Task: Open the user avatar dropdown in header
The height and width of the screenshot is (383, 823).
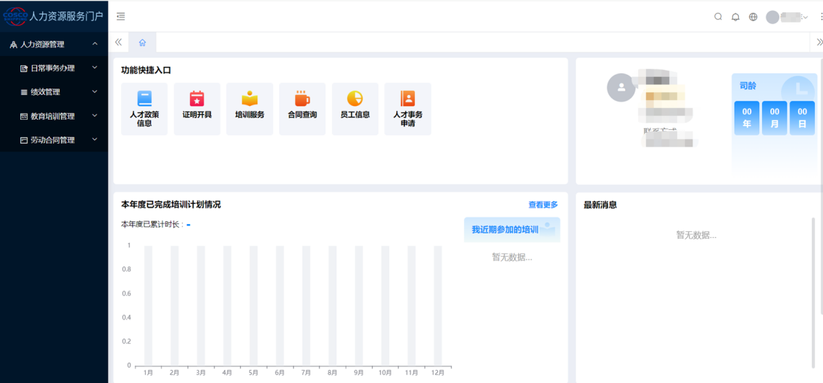Action: pyautogui.click(x=787, y=17)
